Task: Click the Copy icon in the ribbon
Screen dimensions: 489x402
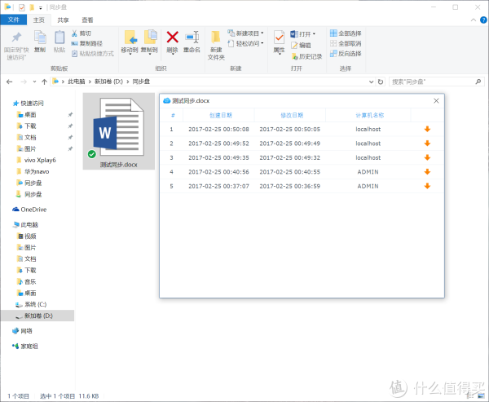Action: point(40,38)
